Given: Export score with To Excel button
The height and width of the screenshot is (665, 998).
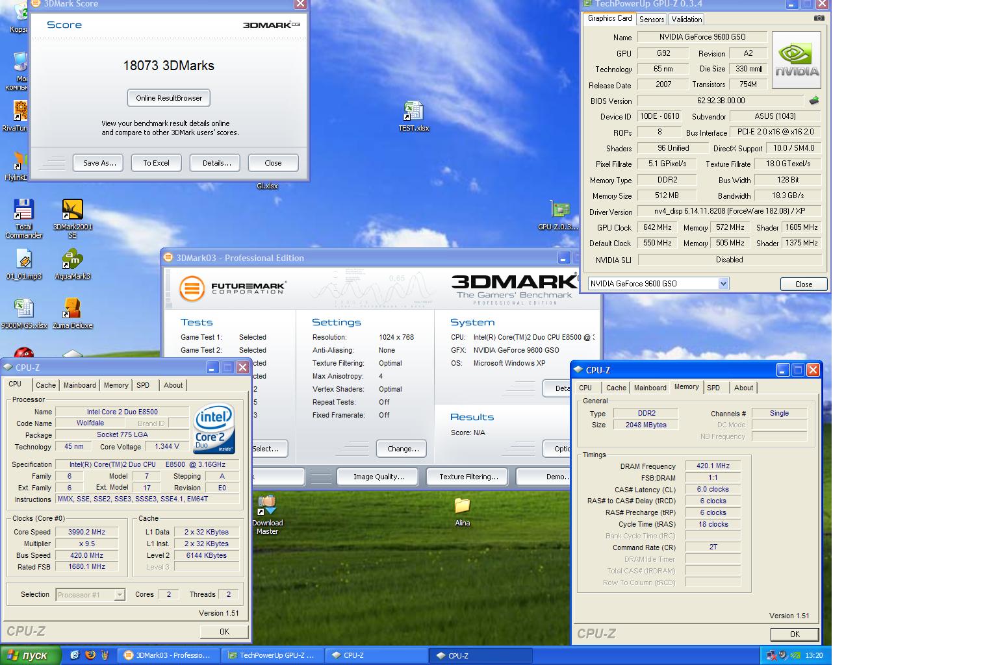Looking at the screenshot, I should pos(156,163).
